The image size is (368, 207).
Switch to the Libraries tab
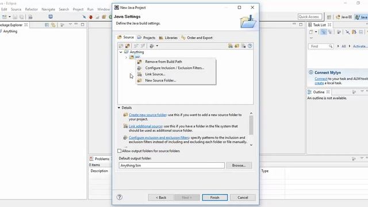[x=168, y=37]
